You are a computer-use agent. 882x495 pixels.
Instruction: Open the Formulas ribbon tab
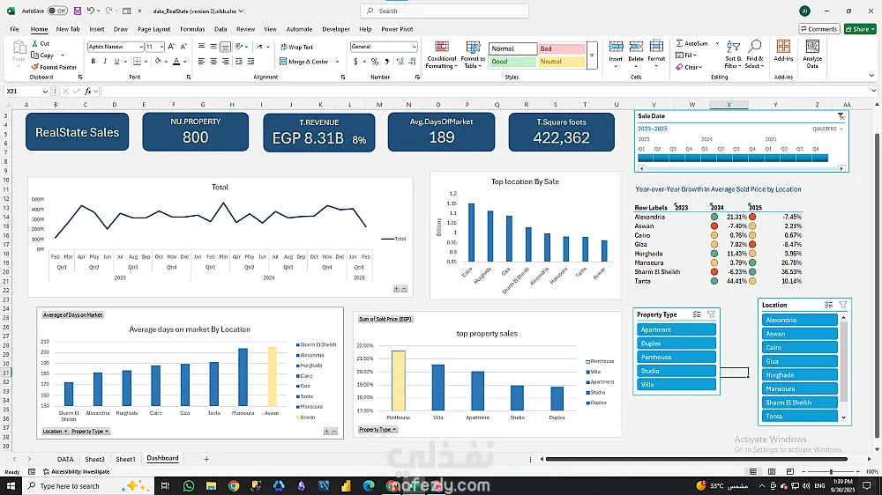click(x=192, y=29)
